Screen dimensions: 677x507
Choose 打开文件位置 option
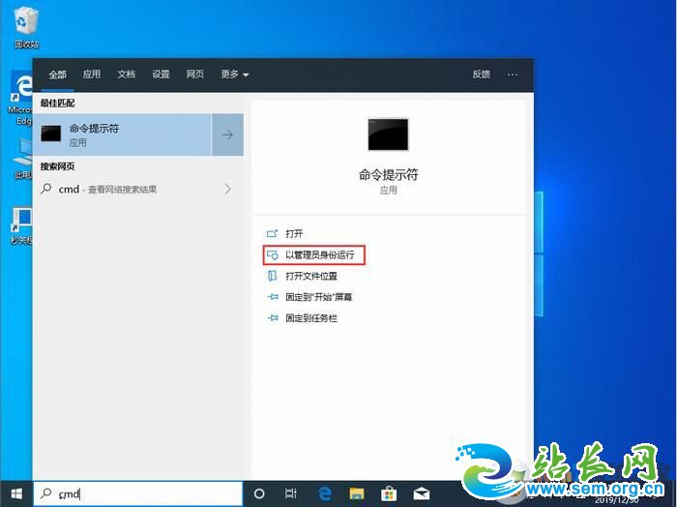click(x=311, y=276)
